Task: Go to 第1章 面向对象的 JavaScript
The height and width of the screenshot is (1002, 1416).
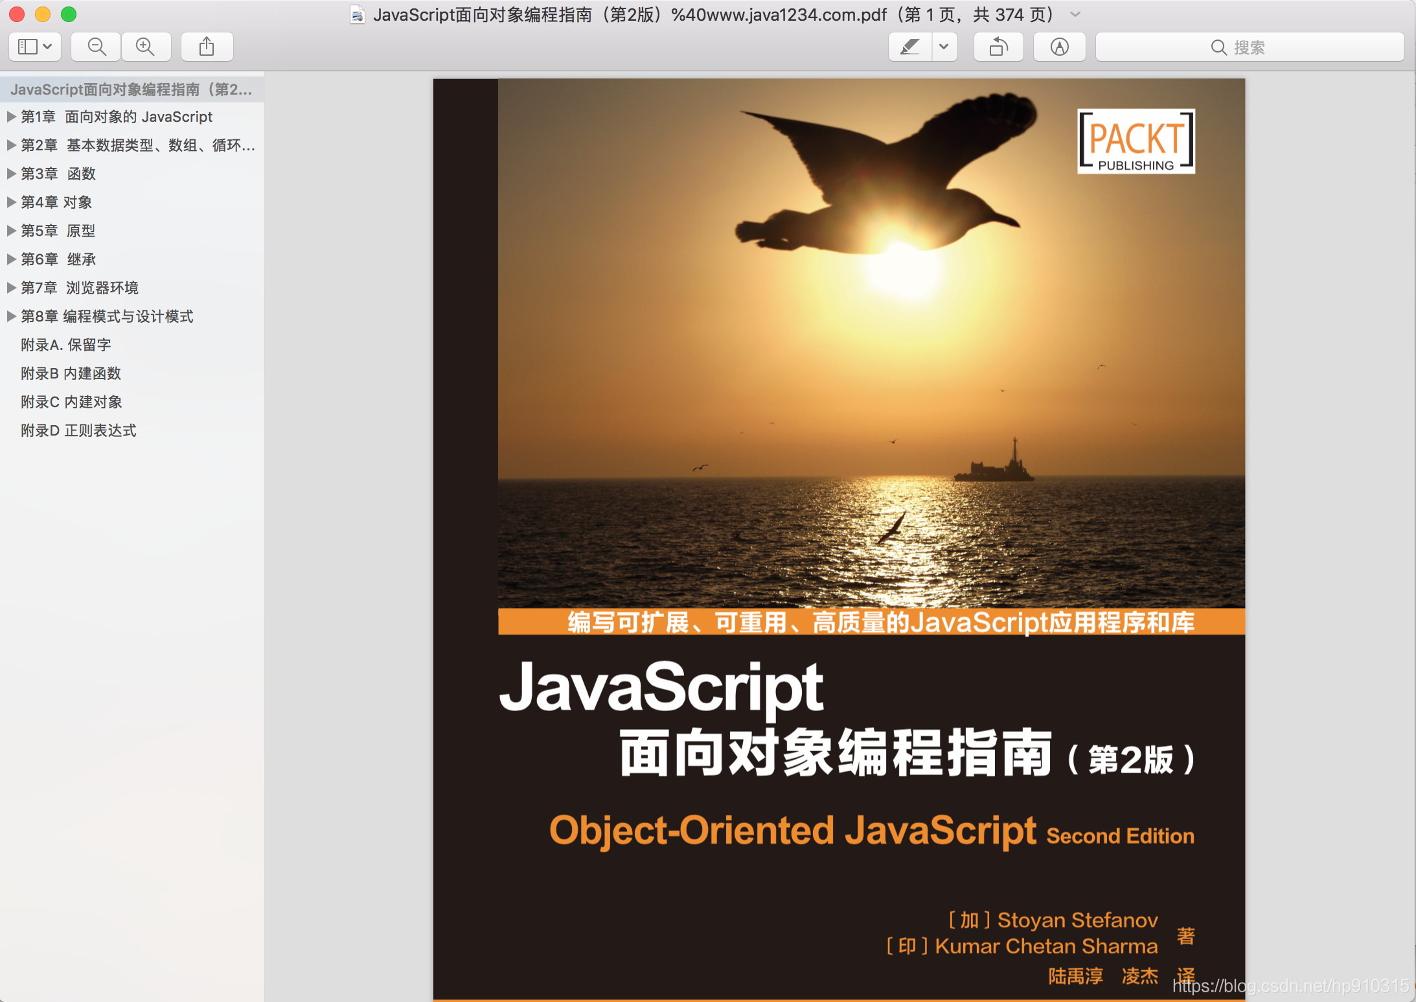Action: (117, 117)
